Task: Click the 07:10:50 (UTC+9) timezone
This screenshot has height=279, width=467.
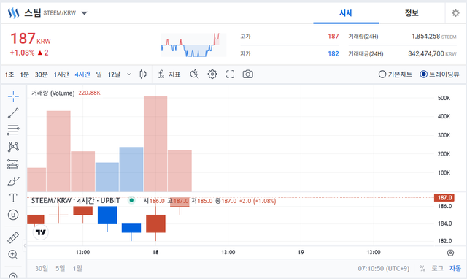Action: tap(384, 269)
